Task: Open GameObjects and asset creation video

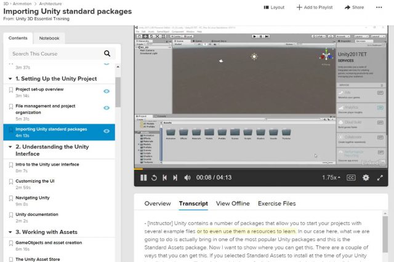Action: point(49,243)
